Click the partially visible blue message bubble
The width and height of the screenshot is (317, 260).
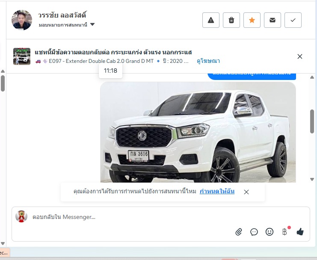(x=252, y=77)
